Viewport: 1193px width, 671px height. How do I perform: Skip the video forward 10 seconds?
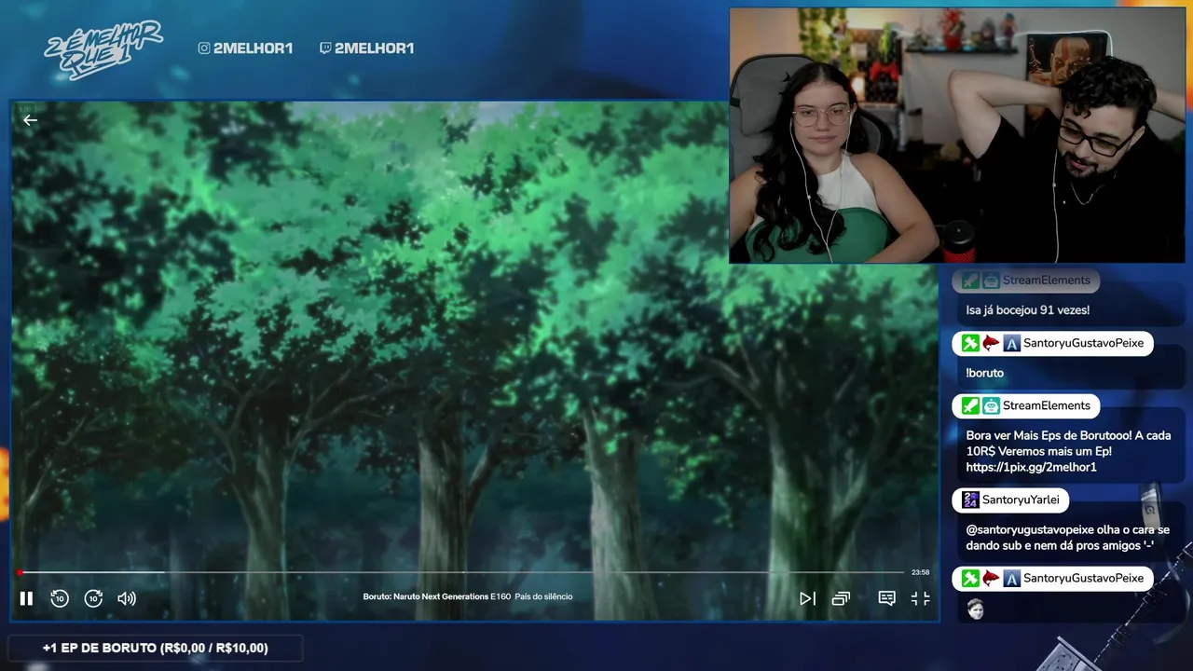[x=93, y=598]
